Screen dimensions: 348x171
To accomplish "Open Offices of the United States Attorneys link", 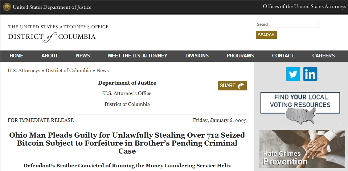I will 304,7.
